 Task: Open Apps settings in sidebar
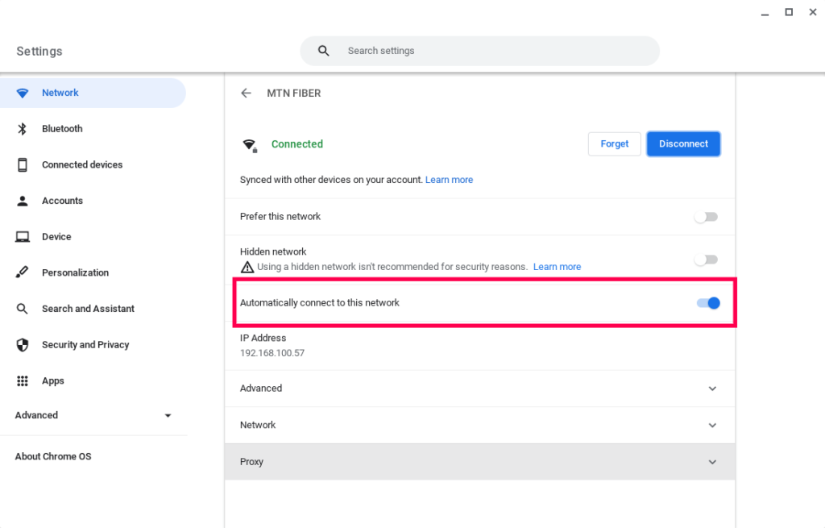click(x=93, y=380)
